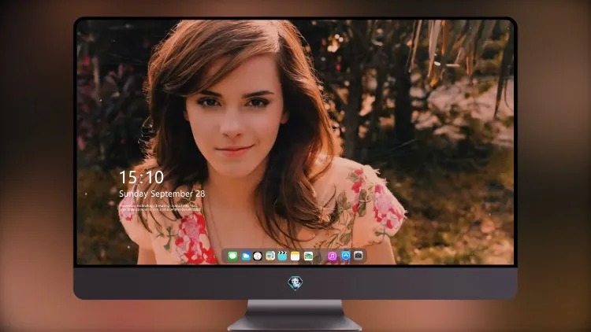
Task: Open the Clock app in the dock
Action: (x=258, y=256)
